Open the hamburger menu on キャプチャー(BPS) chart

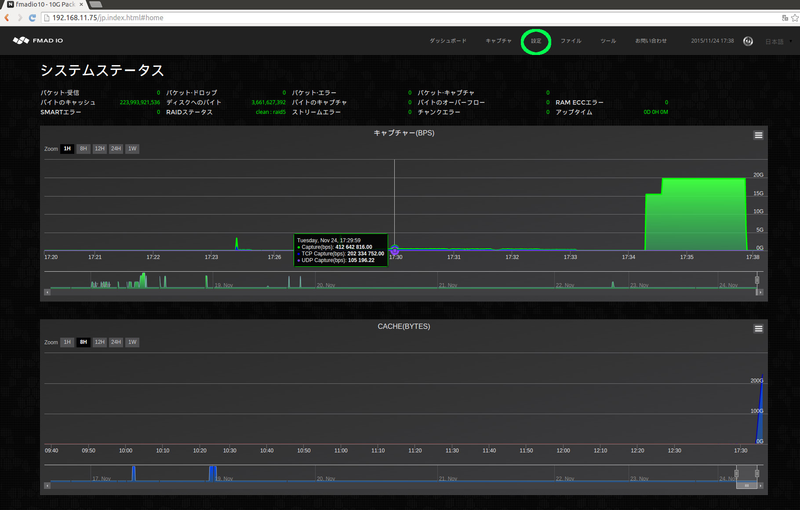[758, 135]
